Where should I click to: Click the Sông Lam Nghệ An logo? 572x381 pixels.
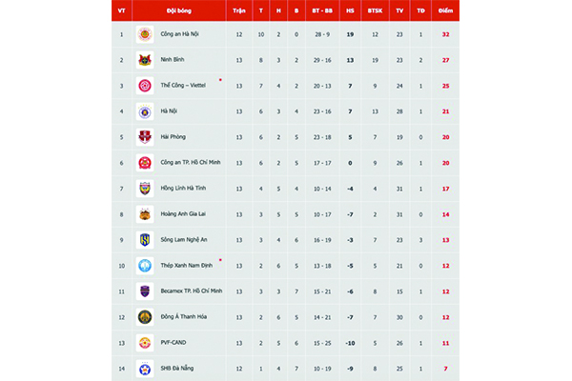145,240
